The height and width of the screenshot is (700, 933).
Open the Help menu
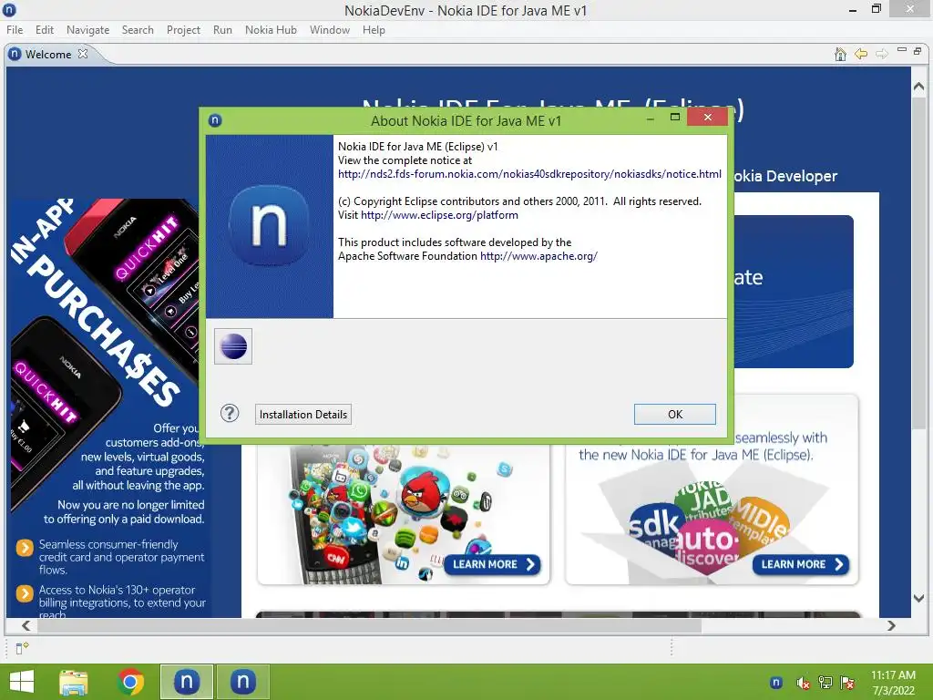(374, 30)
